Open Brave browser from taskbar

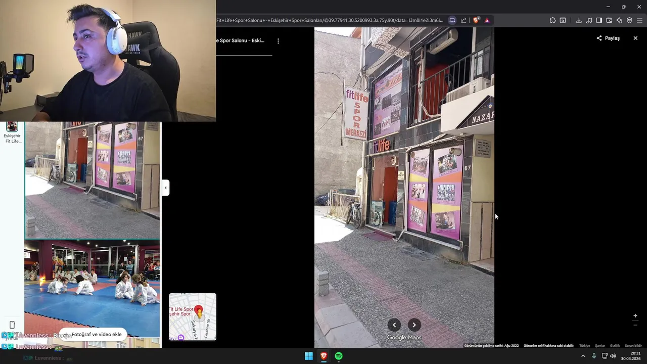click(x=323, y=356)
